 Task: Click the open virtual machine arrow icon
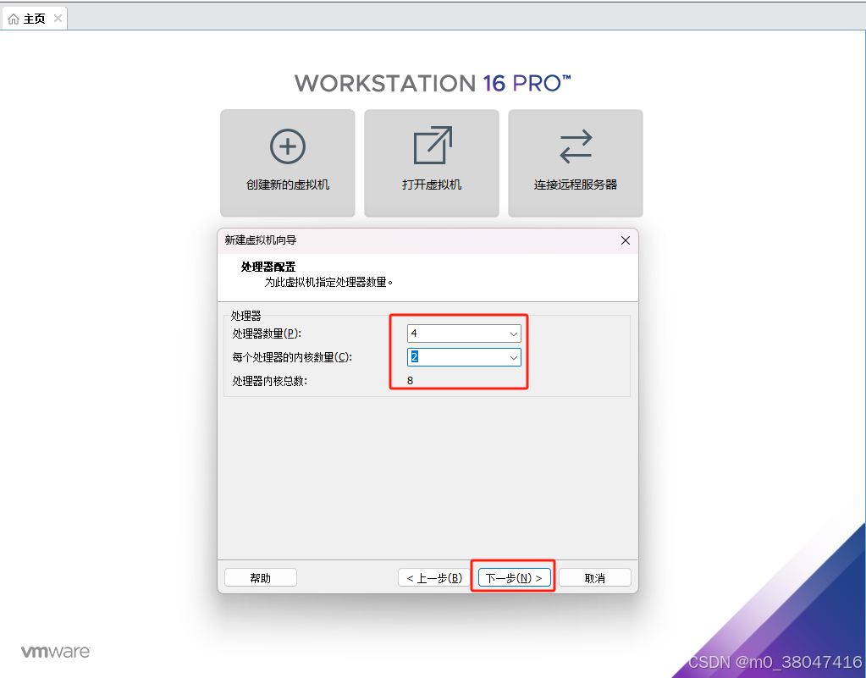coord(433,146)
